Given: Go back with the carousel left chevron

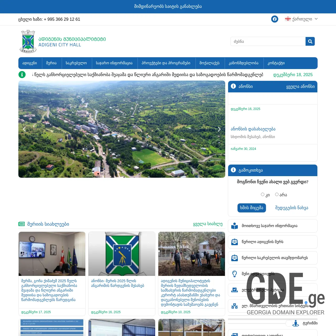Looking at the screenshot, I should coord(24,129).
